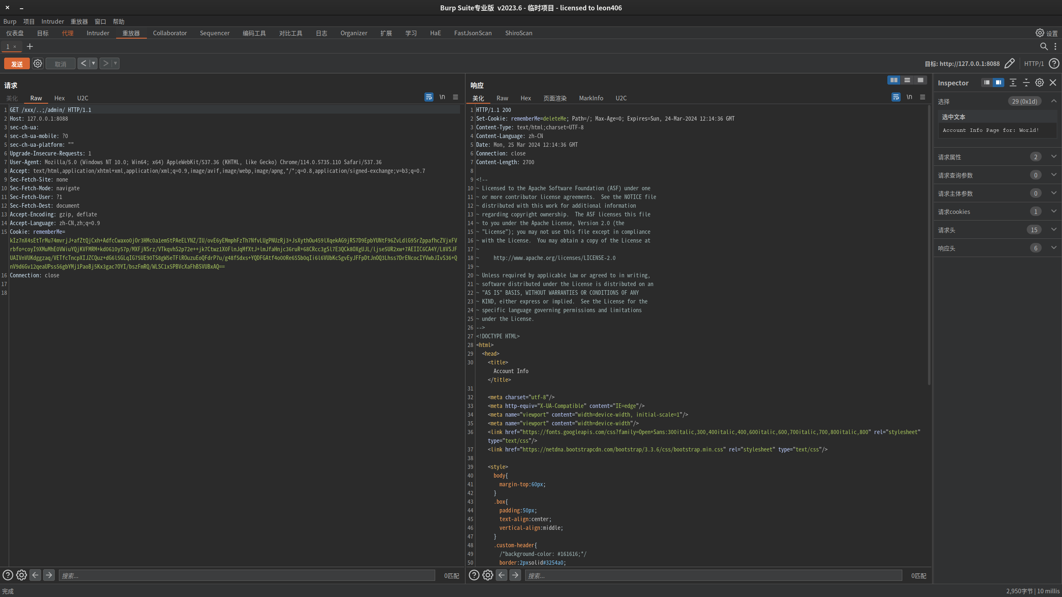Open history dropdown next to forward arrow
This screenshot has height=597, width=1062.
(115, 63)
